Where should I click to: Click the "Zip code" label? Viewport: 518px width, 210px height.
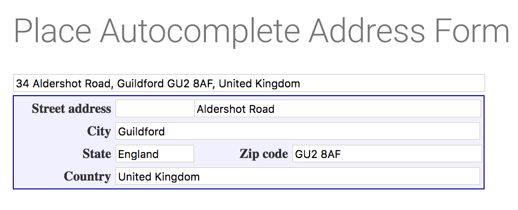tap(263, 154)
